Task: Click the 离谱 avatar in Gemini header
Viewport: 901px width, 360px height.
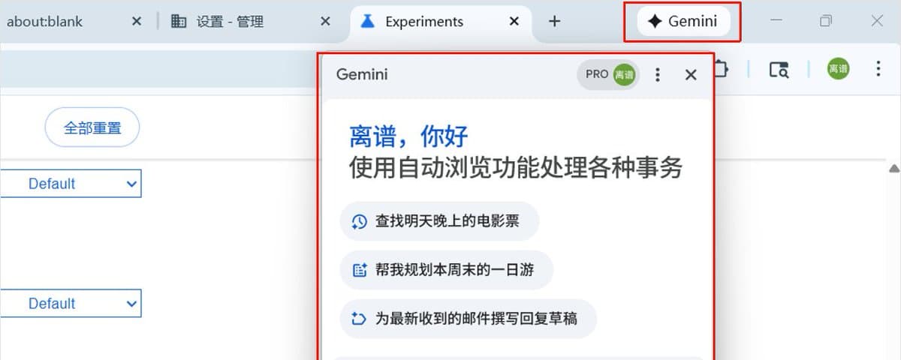Action: coord(624,74)
